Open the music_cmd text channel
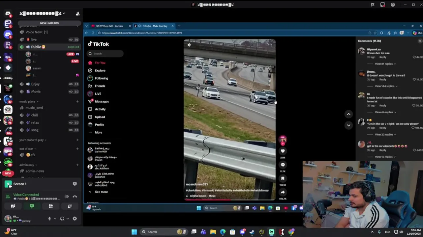Screen dimensions: 423x237 tap(49, 108)
